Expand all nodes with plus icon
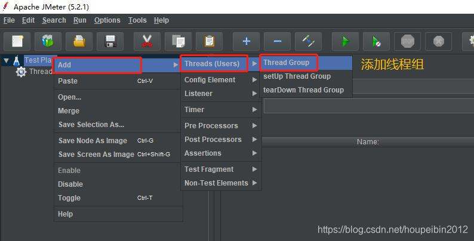Viewport: 474px width, 241px height. (x=247, y=41)
